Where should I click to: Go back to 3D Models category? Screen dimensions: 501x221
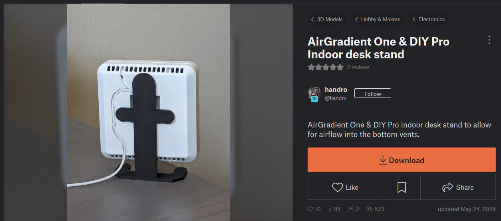[326, 19]
